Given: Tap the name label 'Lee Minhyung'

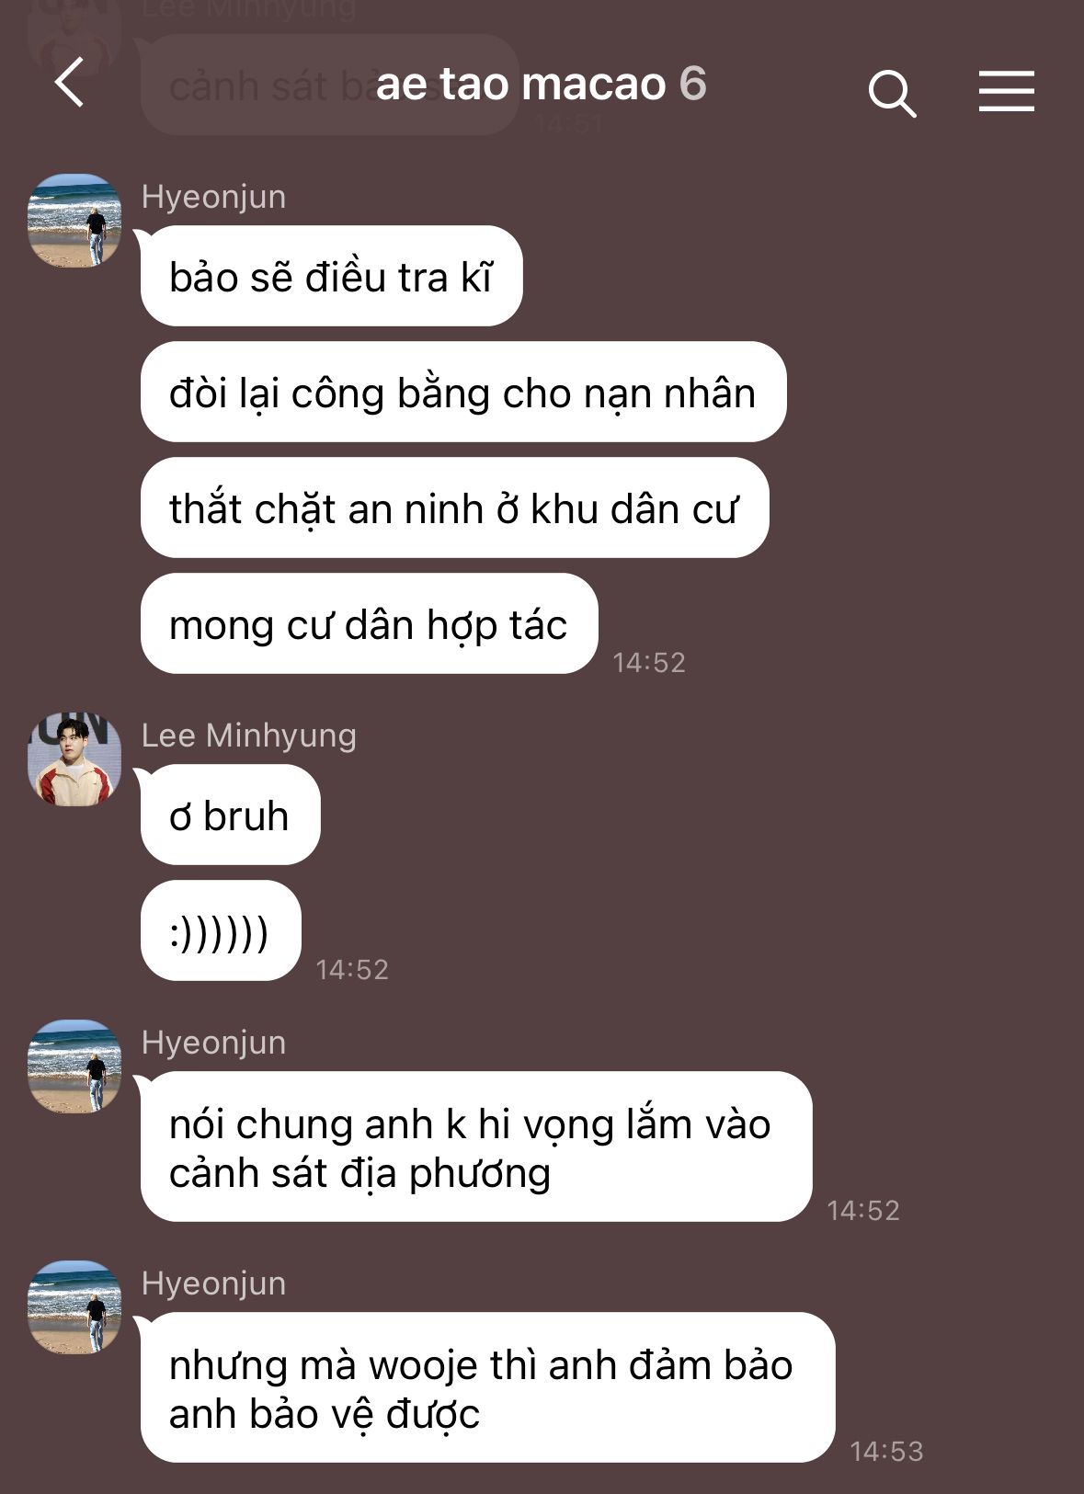Looking at the screenshot, I should click(x=249, y=736).
